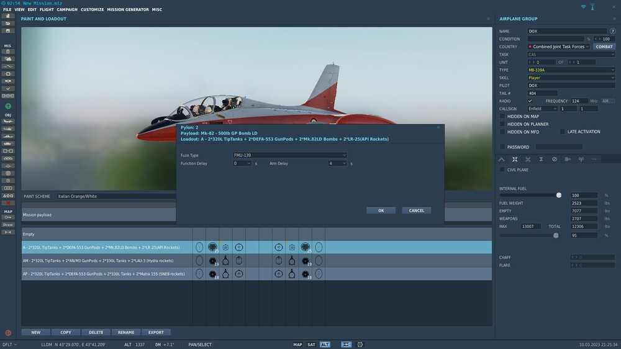The height and width of the screenshot is (349, 621).
Task: Select the ship group icon under OBJ
Action: point(8,136)
